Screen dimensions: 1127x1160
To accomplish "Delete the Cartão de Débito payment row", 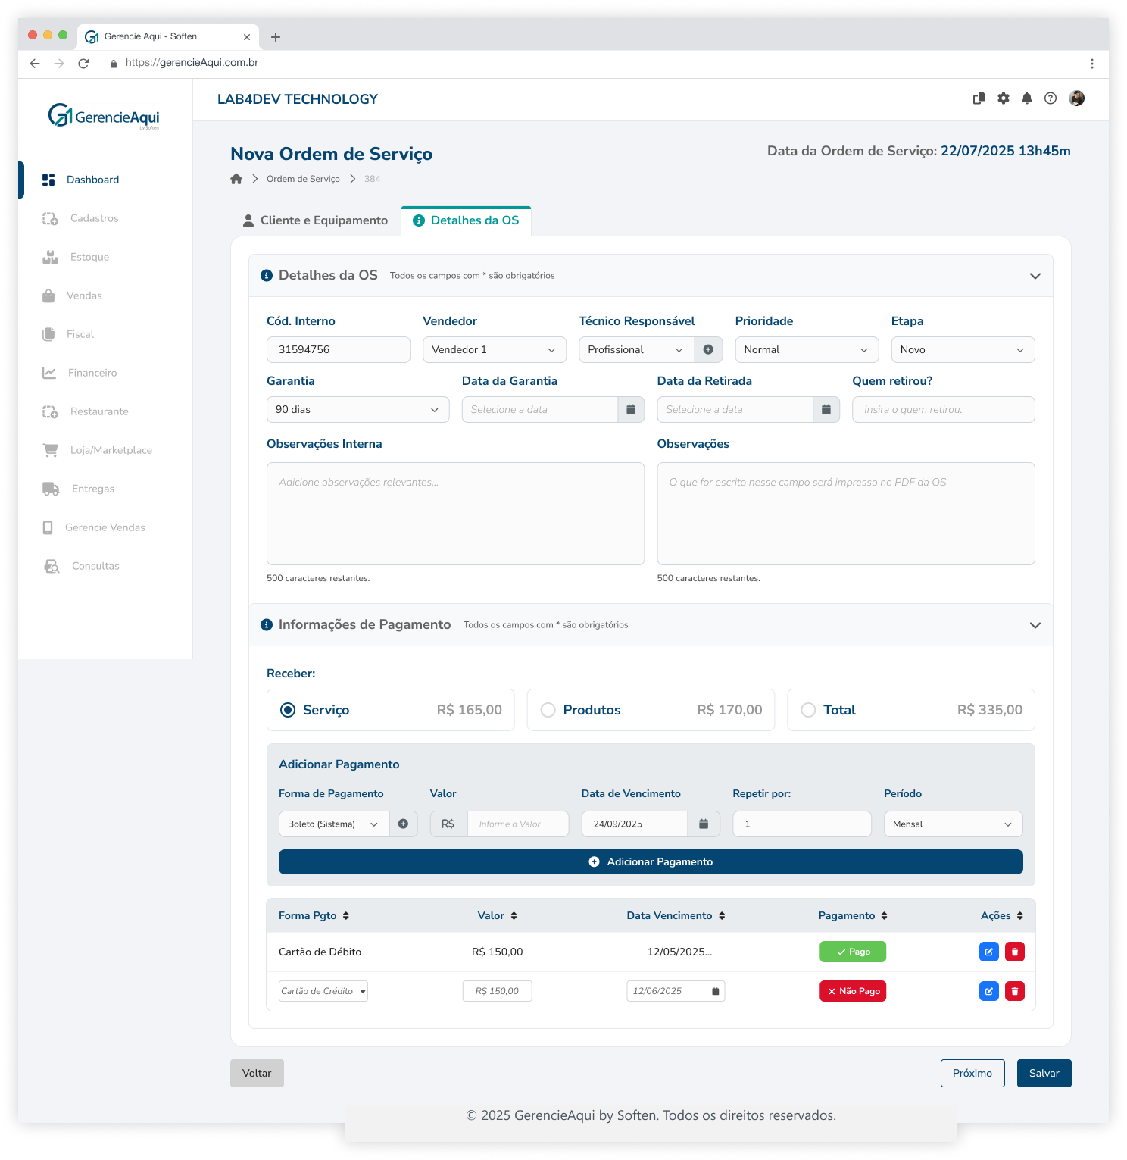I will [x=1014, y=952].
